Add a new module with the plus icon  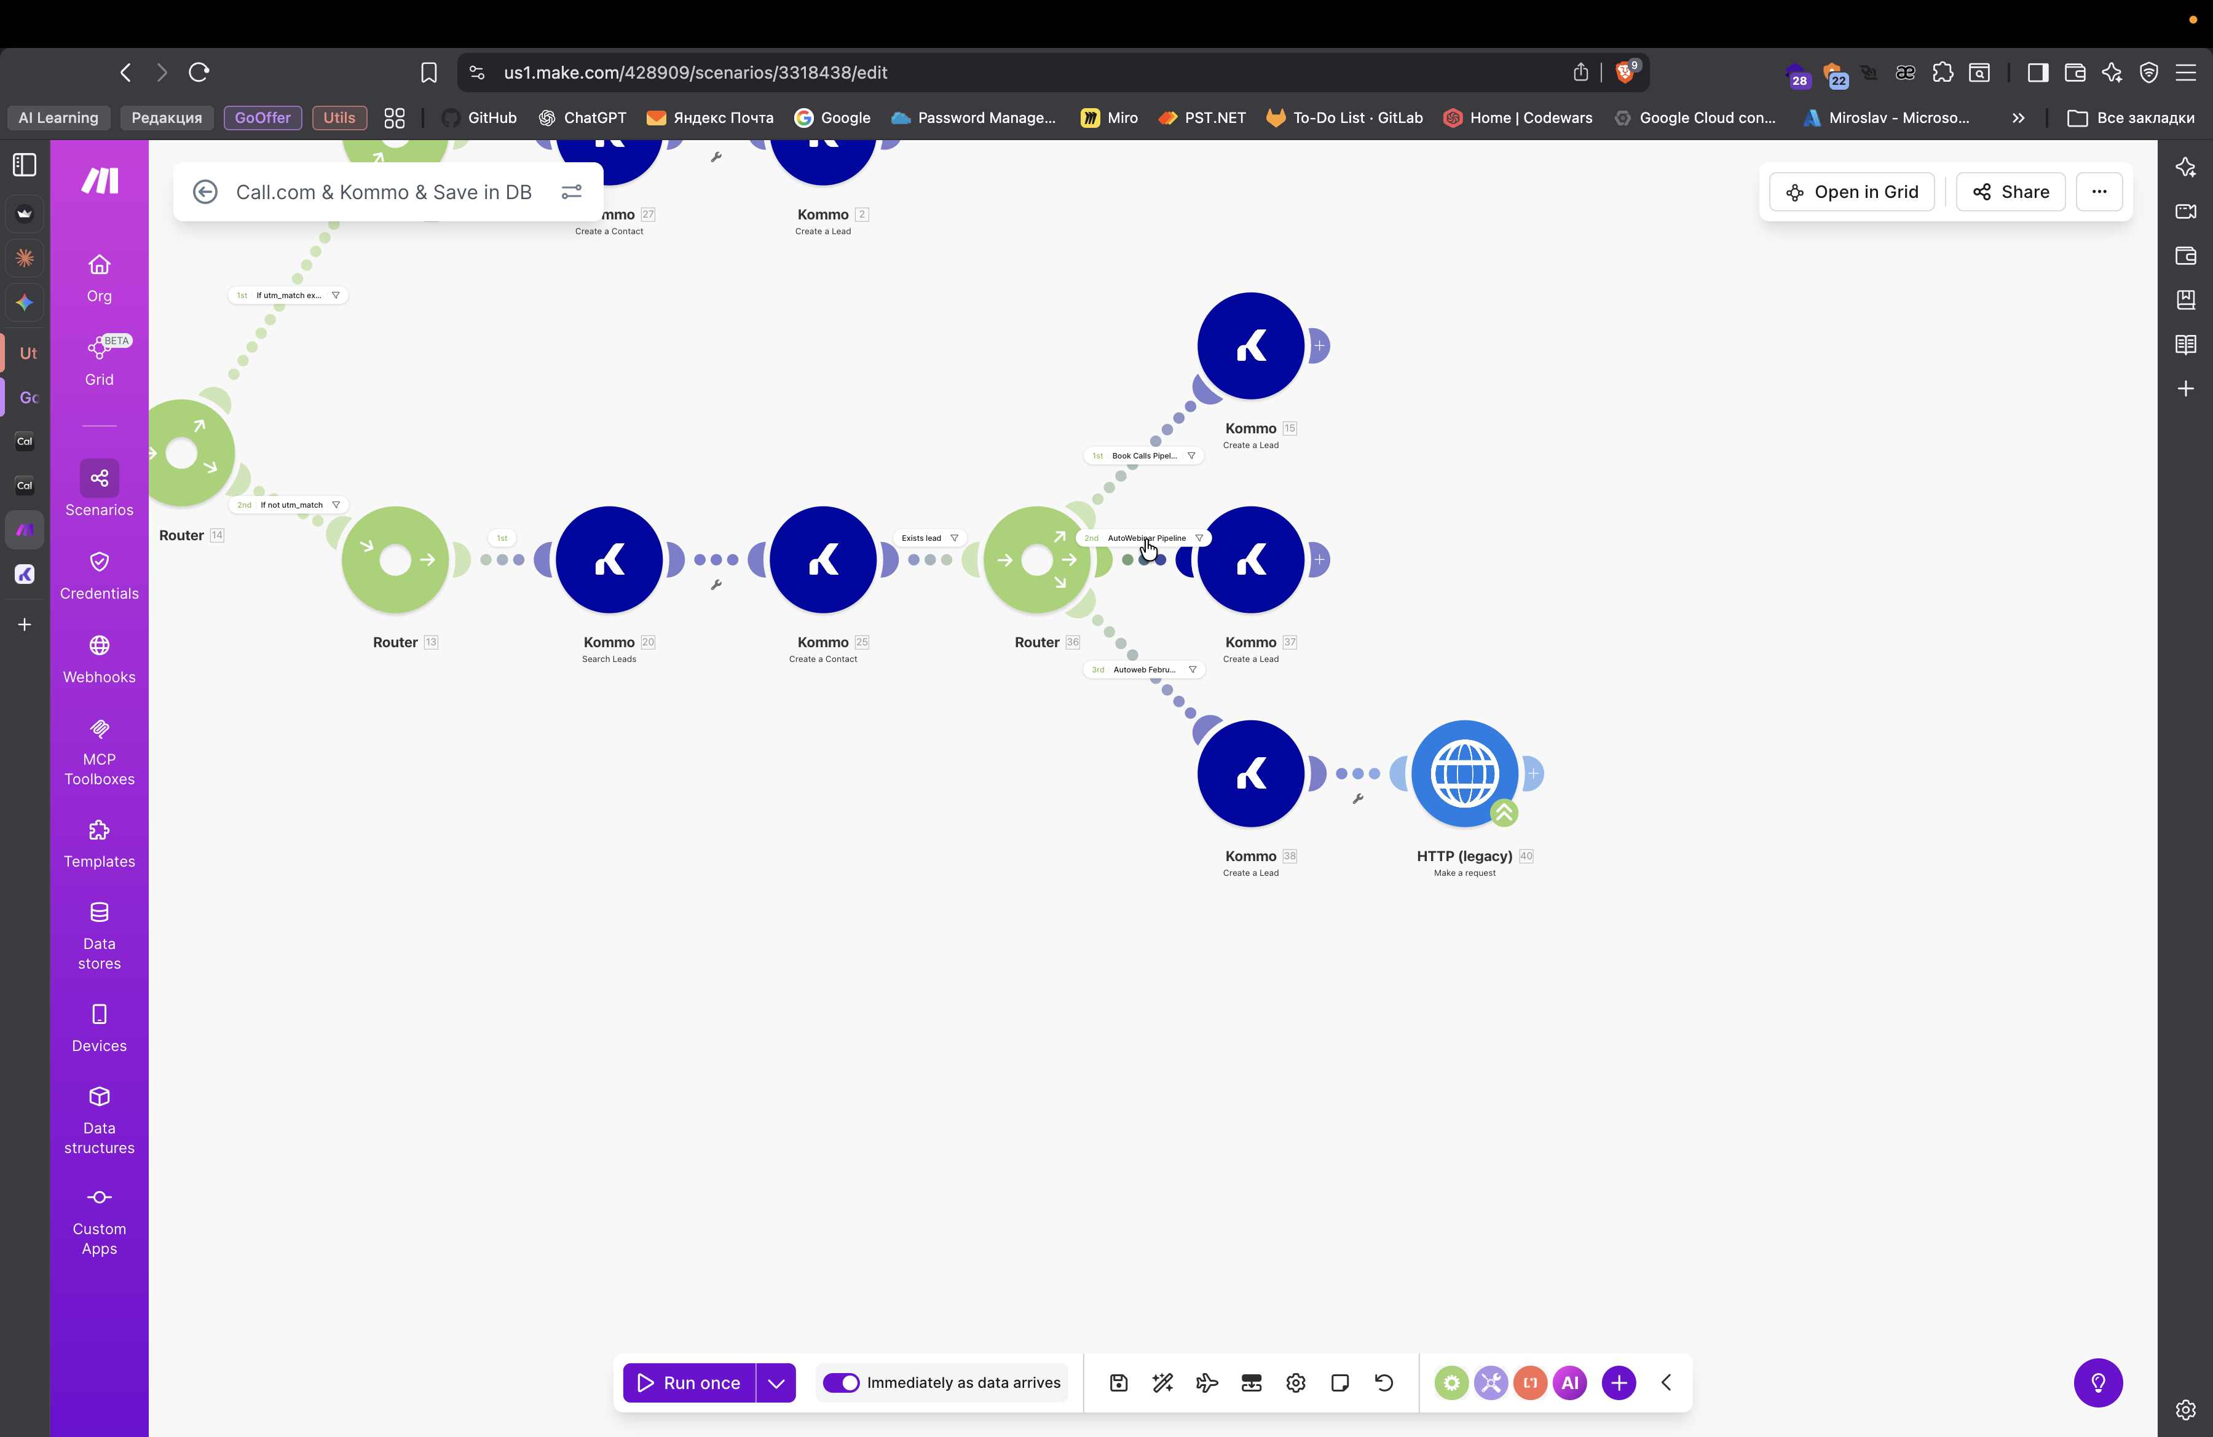click(1618, 1382)
